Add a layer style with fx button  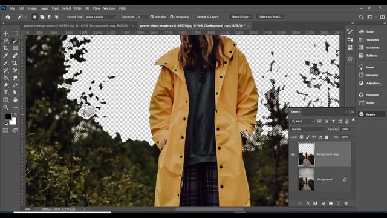308,203
